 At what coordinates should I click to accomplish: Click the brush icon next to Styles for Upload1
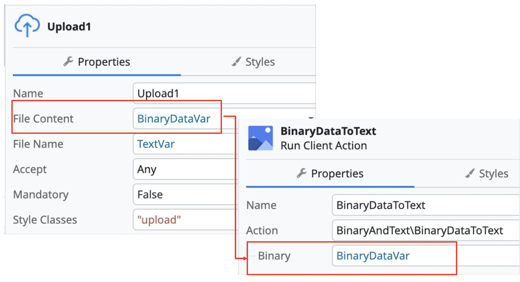click(x=236, y=61)
